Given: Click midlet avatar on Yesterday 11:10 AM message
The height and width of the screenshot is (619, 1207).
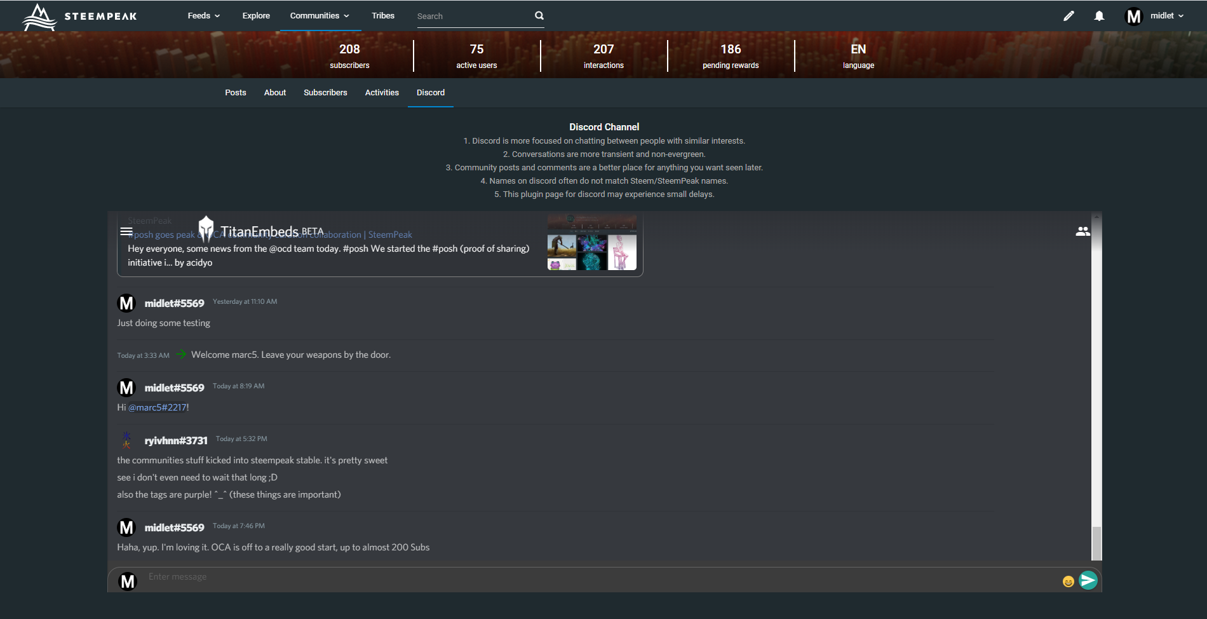Looking at the screenshot, I should (127, 303).
